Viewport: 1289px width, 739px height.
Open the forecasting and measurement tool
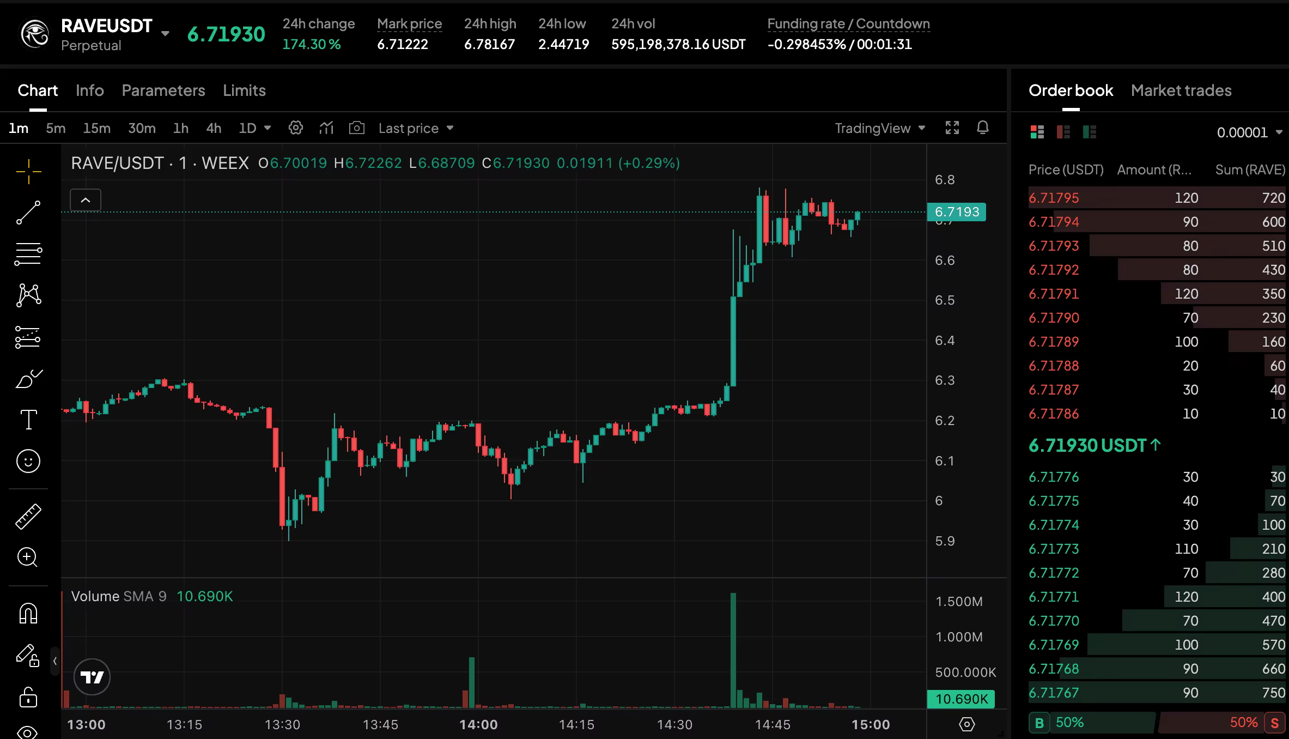click(28, 337)
